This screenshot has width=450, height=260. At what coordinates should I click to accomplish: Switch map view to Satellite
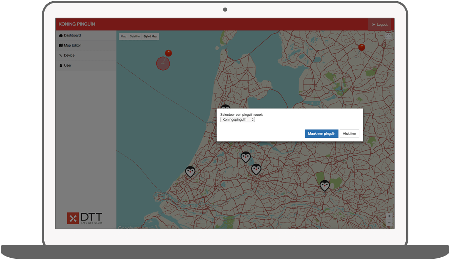point(135,36)
